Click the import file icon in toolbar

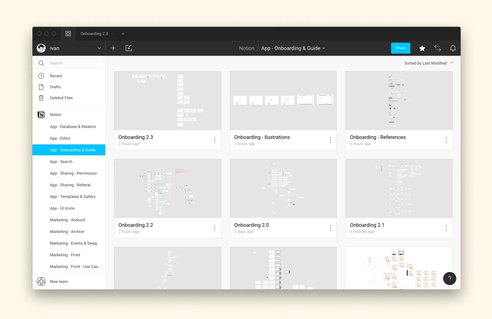coord(128,48)
